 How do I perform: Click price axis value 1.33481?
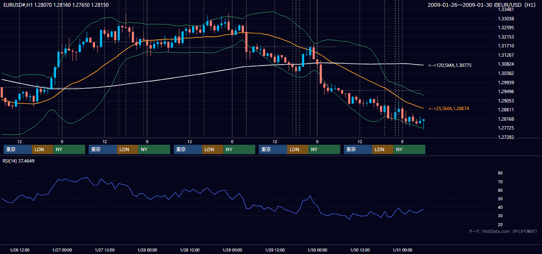[506, 10]
